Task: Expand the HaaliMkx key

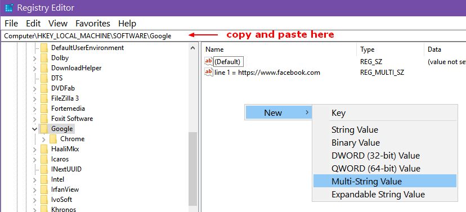Action: (x=35, y=149)
